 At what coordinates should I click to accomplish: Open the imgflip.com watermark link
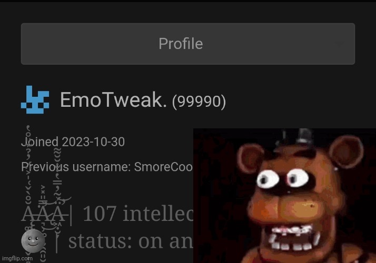pos(17,258)
